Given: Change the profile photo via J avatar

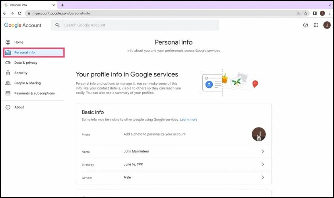Looking at the screenshot, I should (x=258, y=134).
